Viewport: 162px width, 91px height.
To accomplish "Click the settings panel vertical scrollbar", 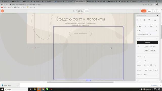I will pos(161,32).
